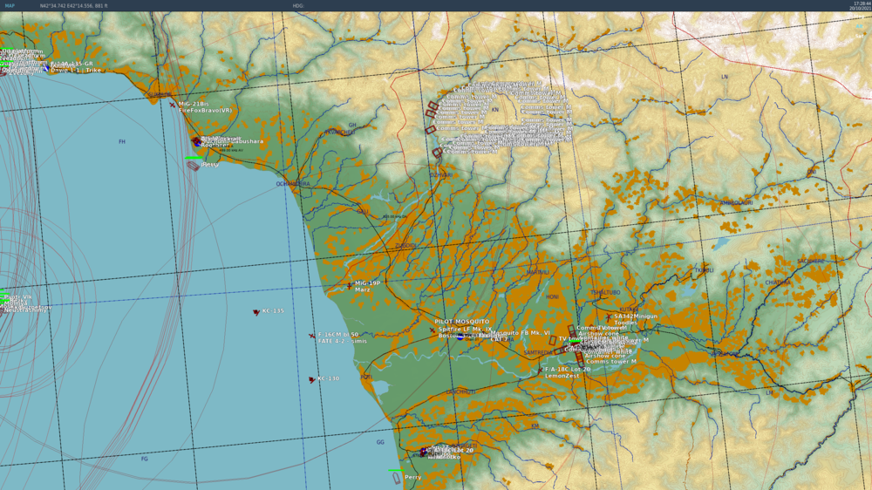
Task: Select the MiG-21Bis aircraft marker
Action: [173, 105]
